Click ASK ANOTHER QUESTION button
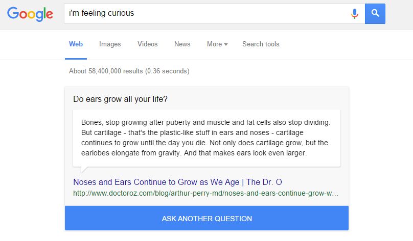Screen dimensions: 413x241 207,218
